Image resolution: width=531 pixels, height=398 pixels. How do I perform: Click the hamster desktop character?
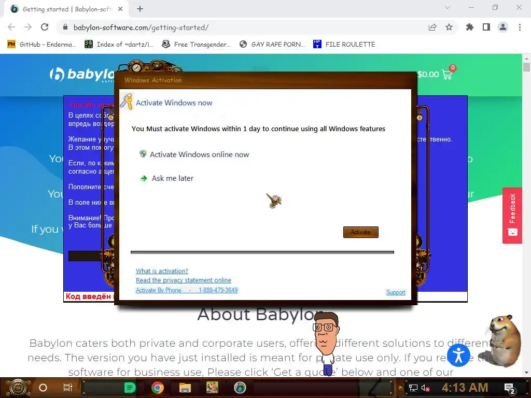tap(504, 341)
